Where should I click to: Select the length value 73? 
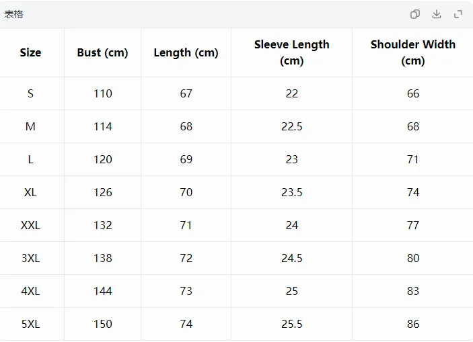[x=186, y=291]
